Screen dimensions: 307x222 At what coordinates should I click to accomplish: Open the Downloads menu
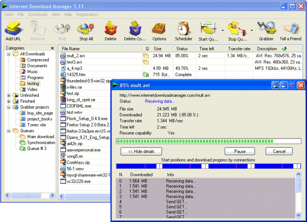(38, 15)
